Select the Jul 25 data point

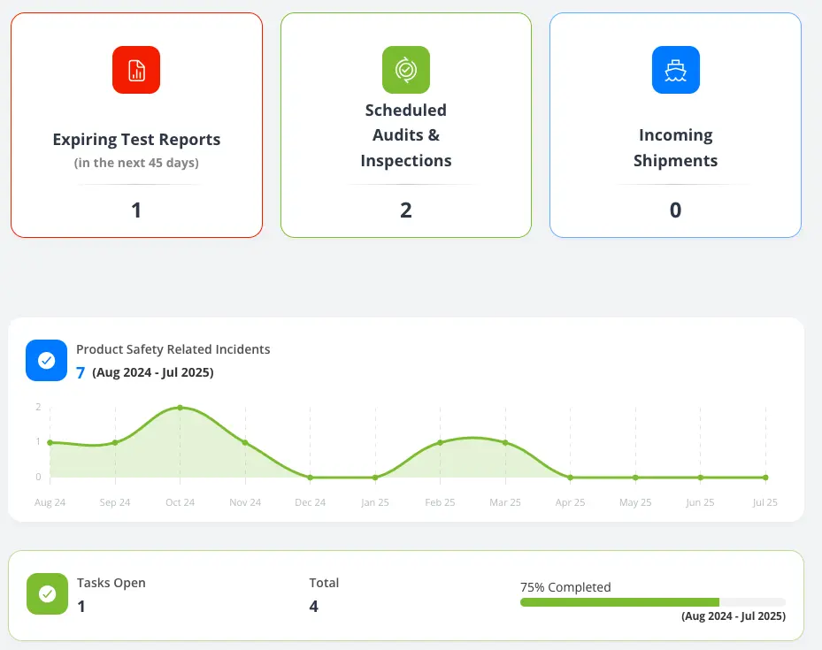pyautogui.click(x=765, y=478)
